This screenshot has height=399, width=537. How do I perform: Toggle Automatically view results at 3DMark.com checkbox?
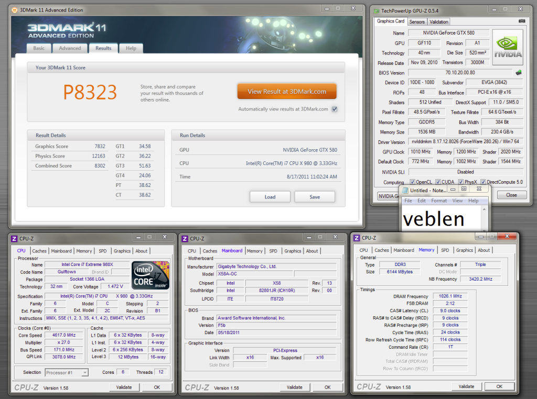pos(335,109)
